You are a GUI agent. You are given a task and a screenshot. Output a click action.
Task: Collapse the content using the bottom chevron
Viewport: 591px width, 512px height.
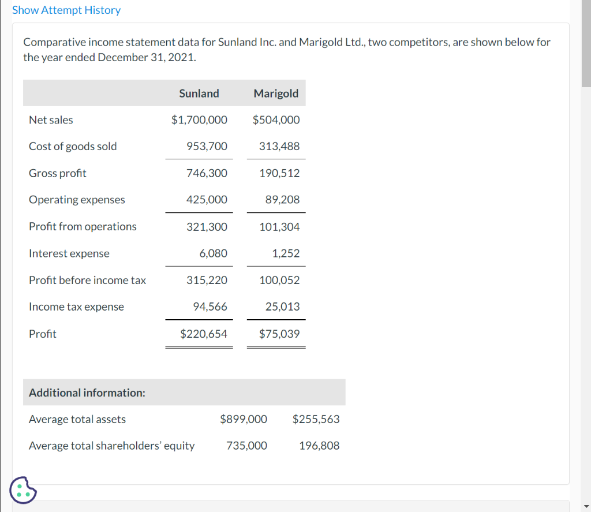(585, 506)
